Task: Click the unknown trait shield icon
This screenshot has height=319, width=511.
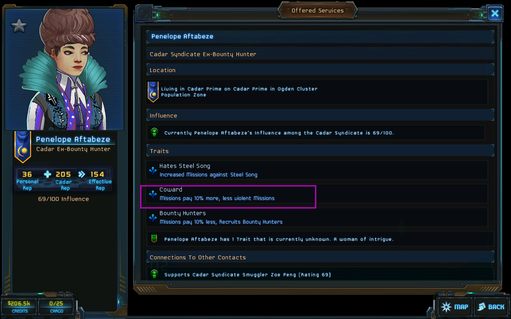Action: pos(154,238)
